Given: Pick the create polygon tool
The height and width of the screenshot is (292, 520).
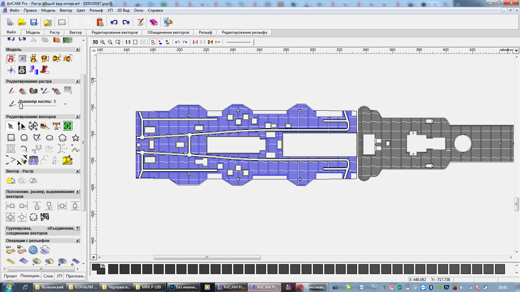Looking at the screenshot, I should point(62,138).
